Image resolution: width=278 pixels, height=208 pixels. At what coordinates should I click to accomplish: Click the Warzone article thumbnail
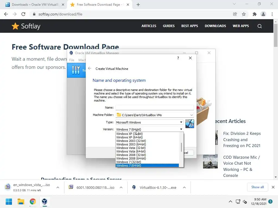(210, 161)
